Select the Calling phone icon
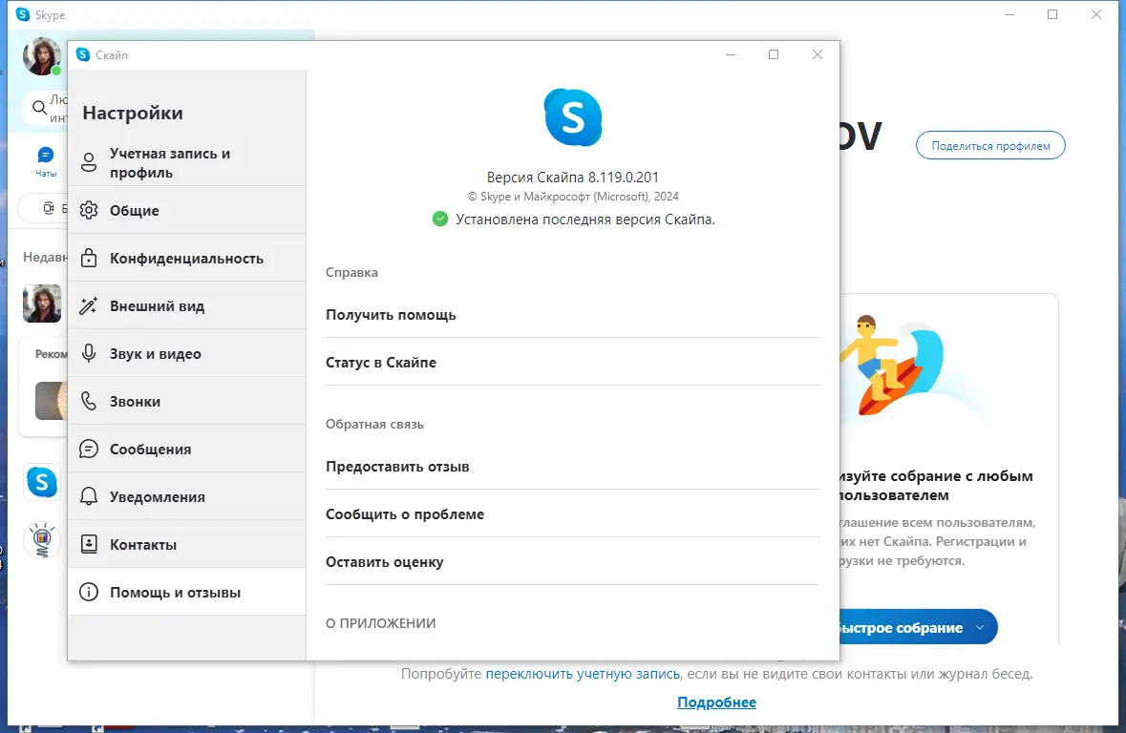 click(x=88, y=401)
